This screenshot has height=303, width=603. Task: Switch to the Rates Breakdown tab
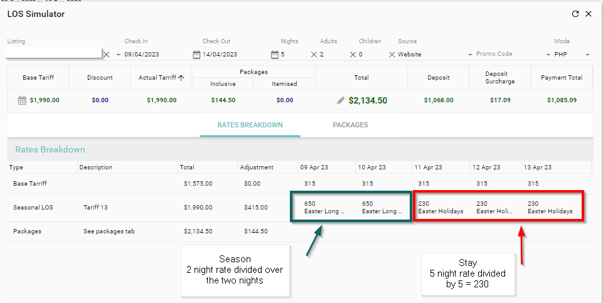pos(250,125)
